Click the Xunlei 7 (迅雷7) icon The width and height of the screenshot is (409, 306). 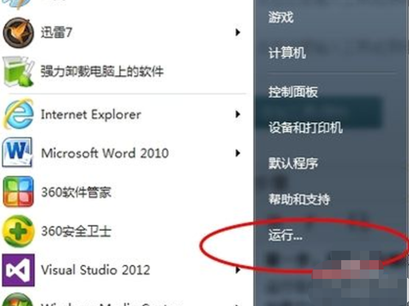click(18, 32)
